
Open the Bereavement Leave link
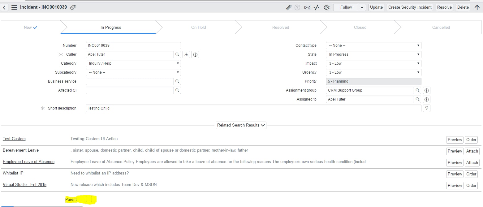(21, 150)
